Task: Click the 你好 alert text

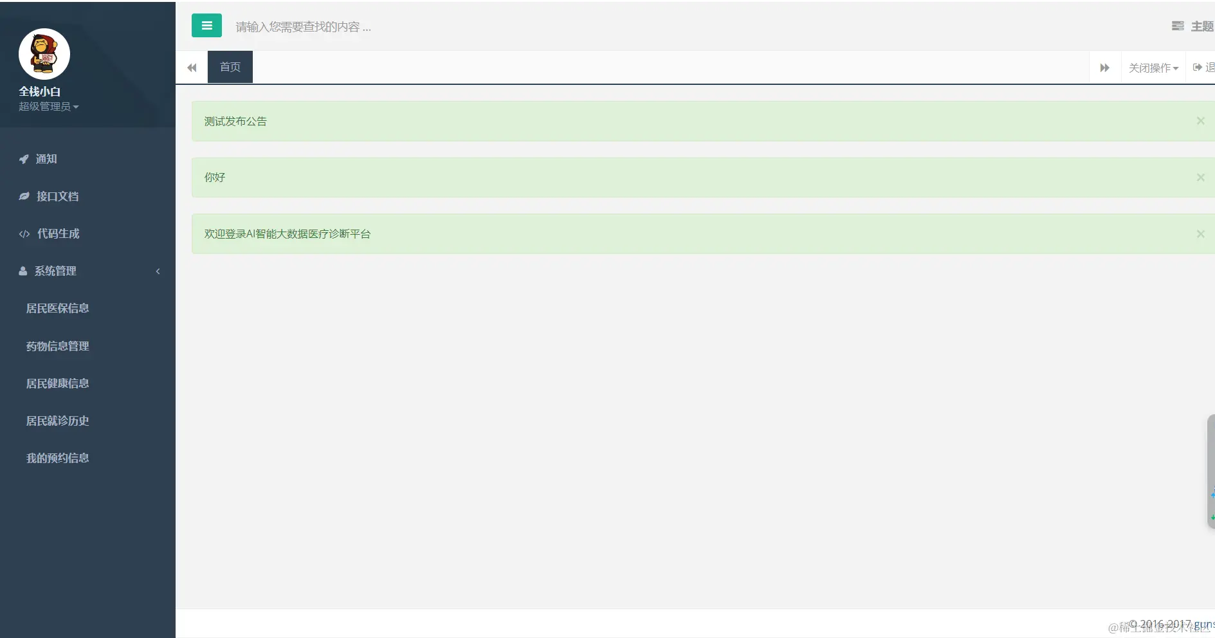Action: (x=215, y=177)
